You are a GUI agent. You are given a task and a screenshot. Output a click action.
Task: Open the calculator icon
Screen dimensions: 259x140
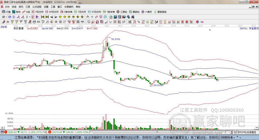point(115,17)
